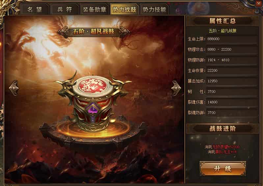This screenshot has height=186, width=263.
Task: Go to the next war drum with right arrow
Action: (x=176, y=88)
